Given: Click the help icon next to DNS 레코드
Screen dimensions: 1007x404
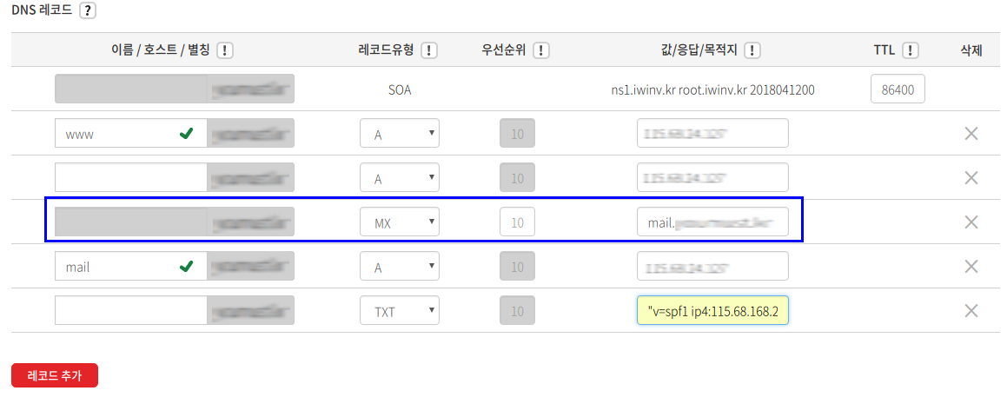Looking at the screenshot, I should 86,11.
